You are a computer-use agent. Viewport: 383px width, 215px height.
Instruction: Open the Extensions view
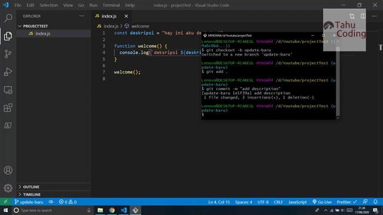(8, 107)
